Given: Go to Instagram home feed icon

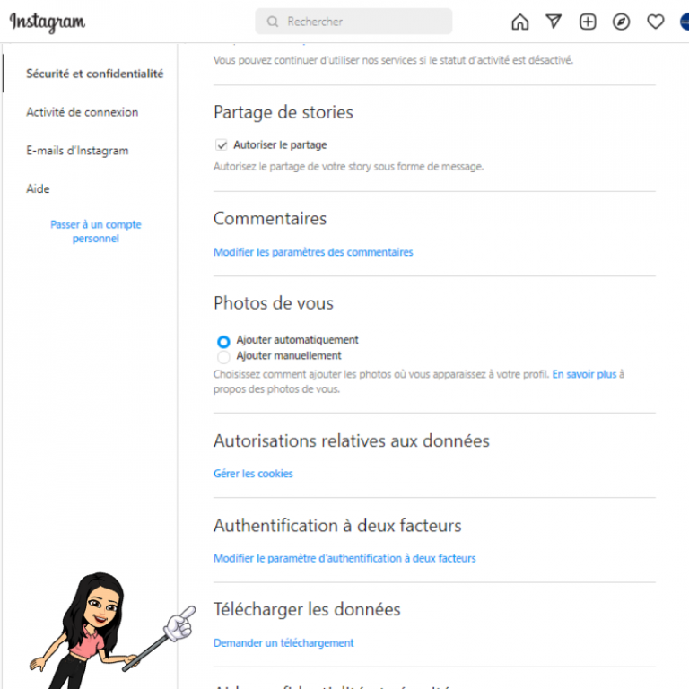Looking at the screenshot, I should click(519, 22).
